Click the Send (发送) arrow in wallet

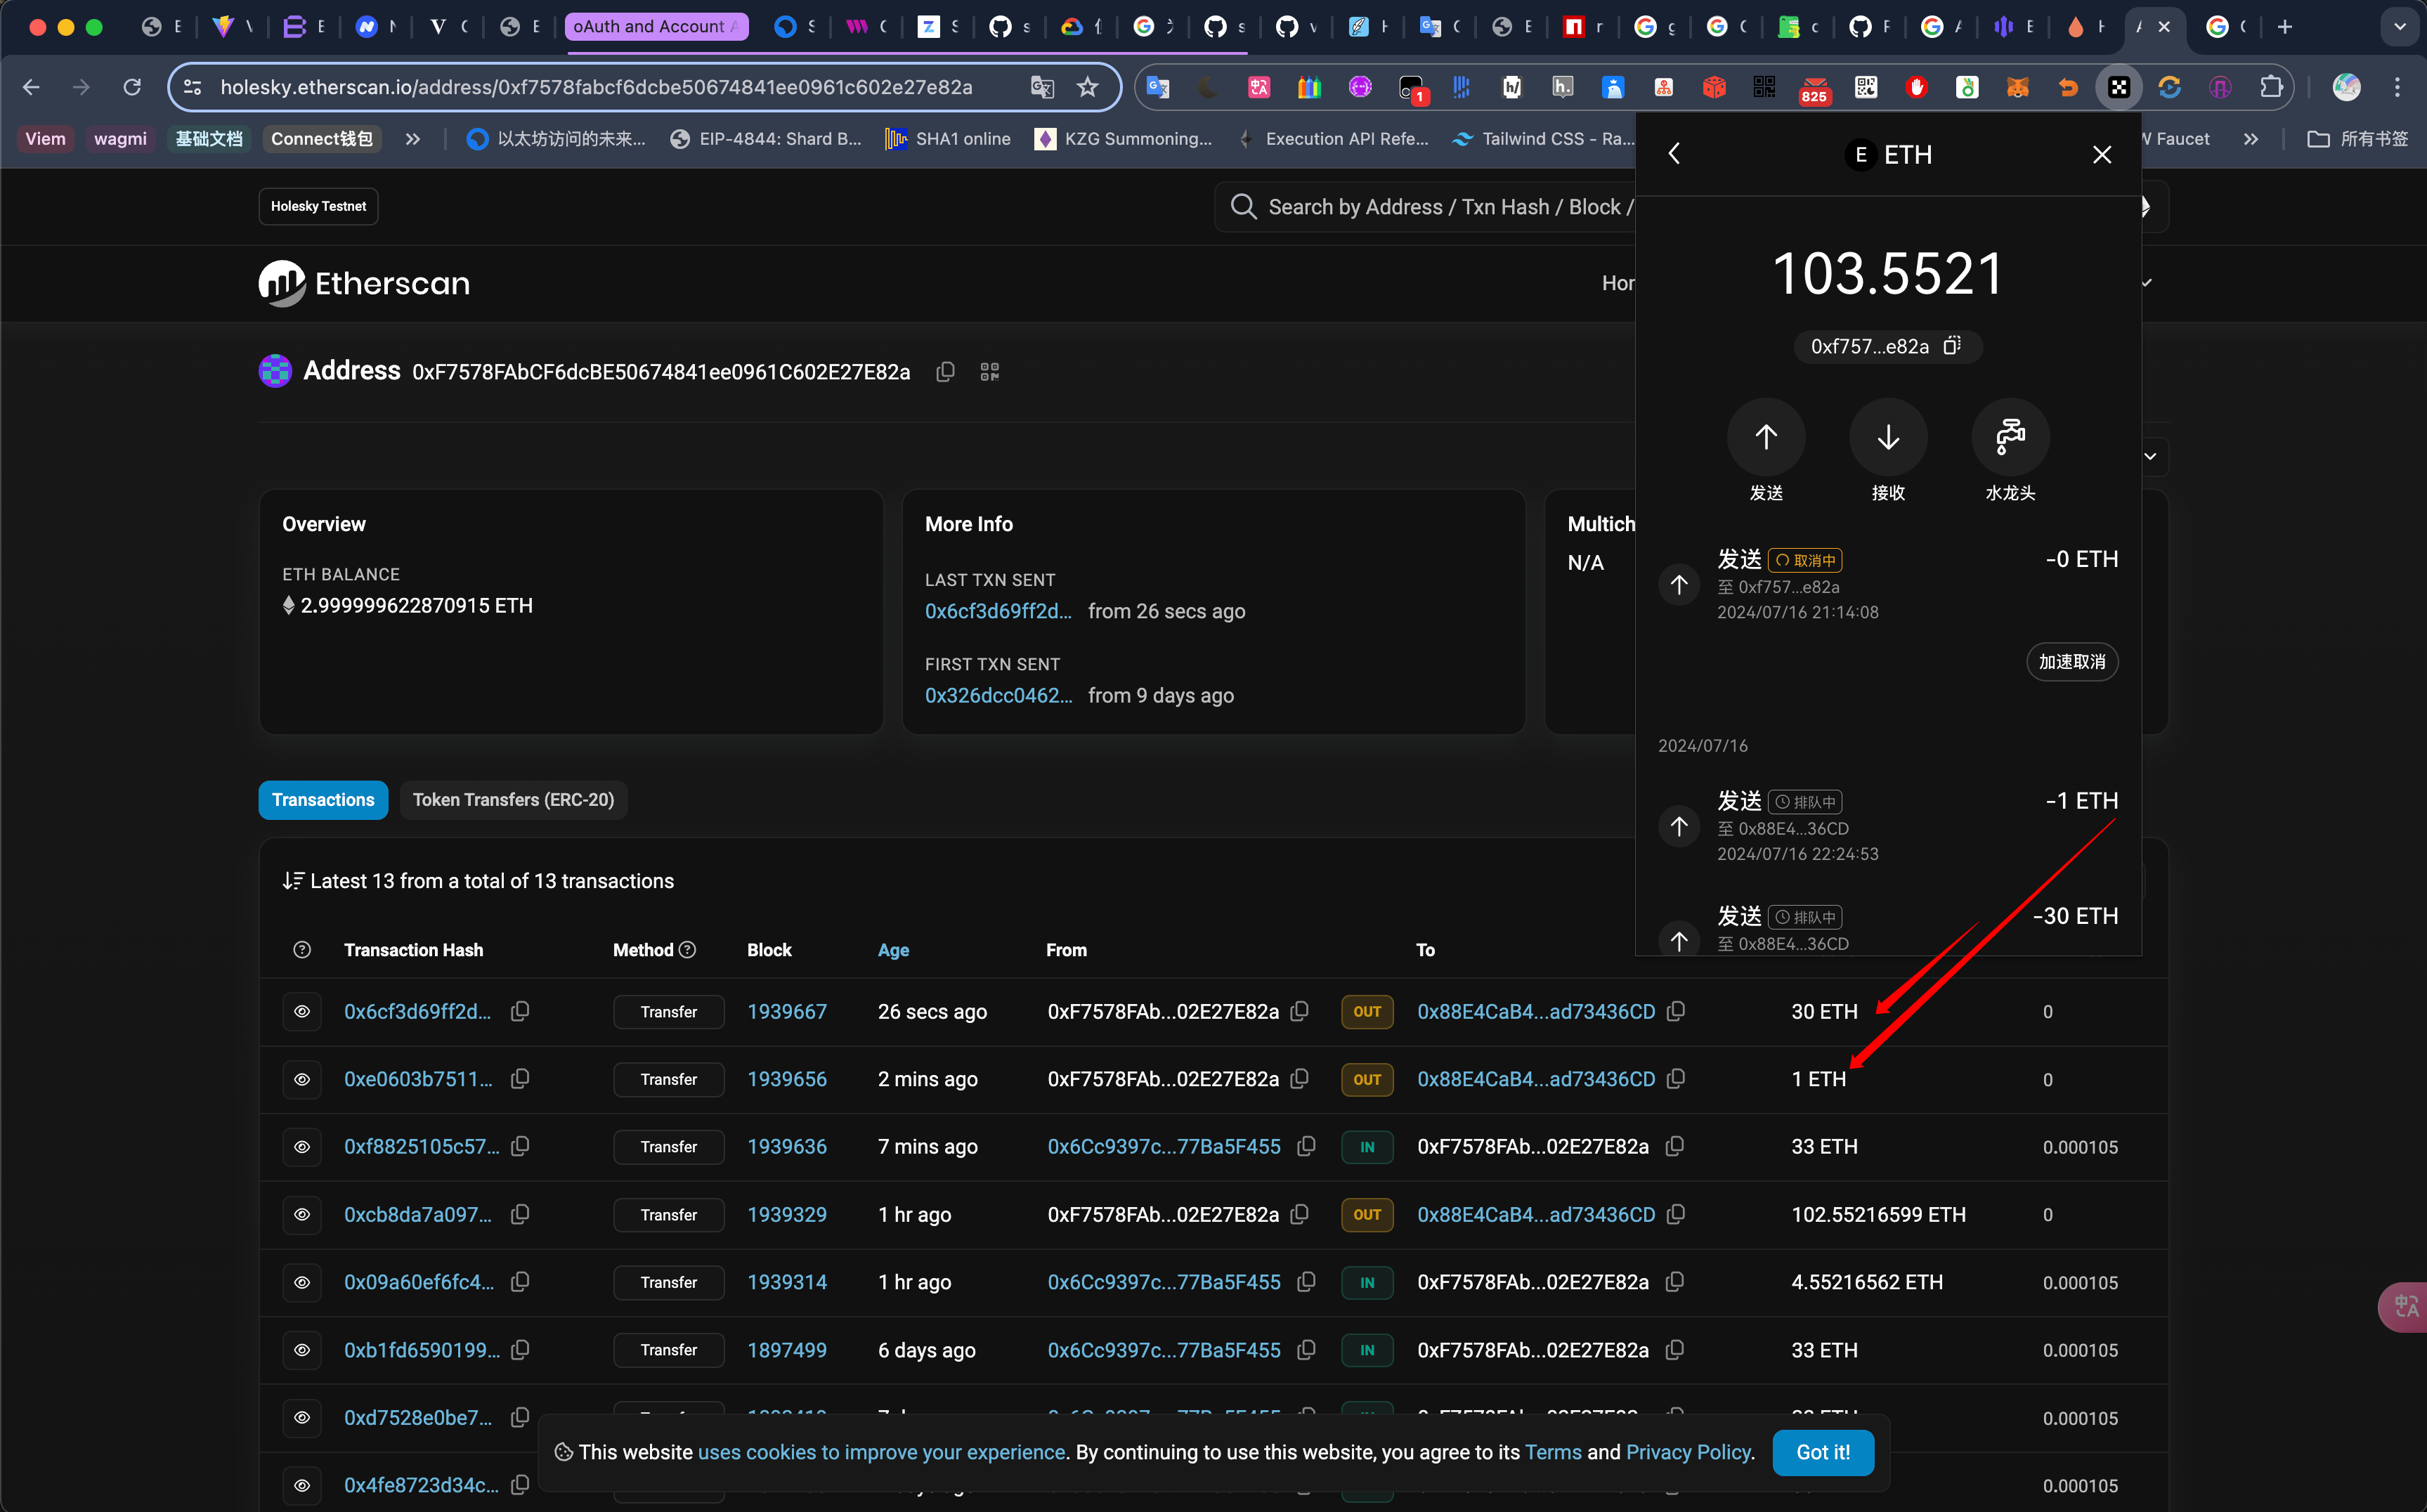pyautogui.click(x=1766, y=437)
